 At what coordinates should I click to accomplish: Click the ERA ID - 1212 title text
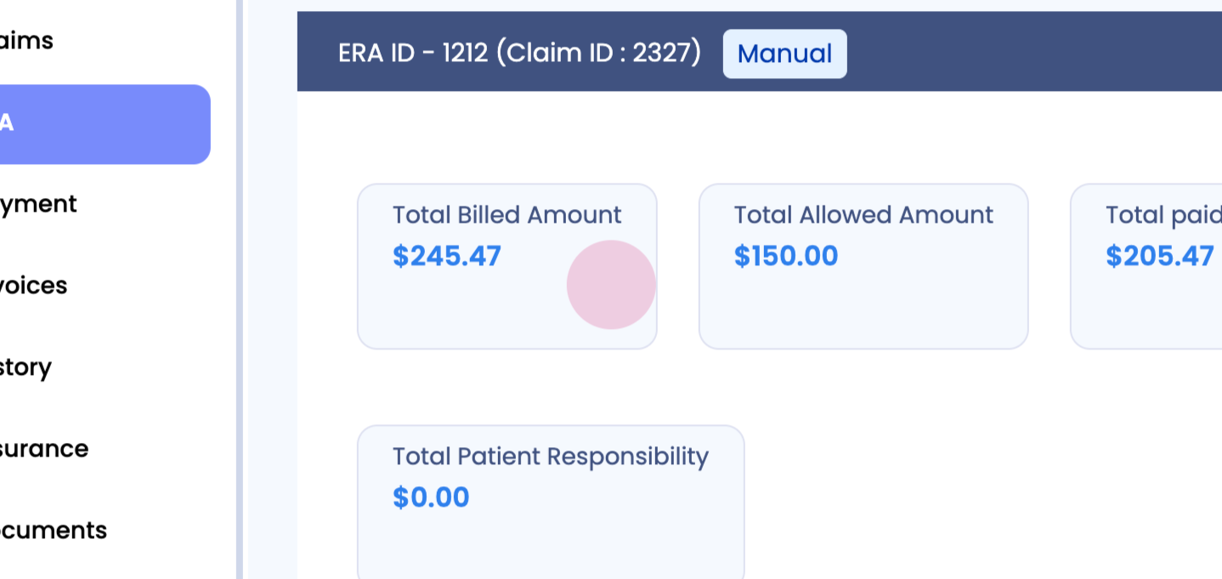coord(413,54)
